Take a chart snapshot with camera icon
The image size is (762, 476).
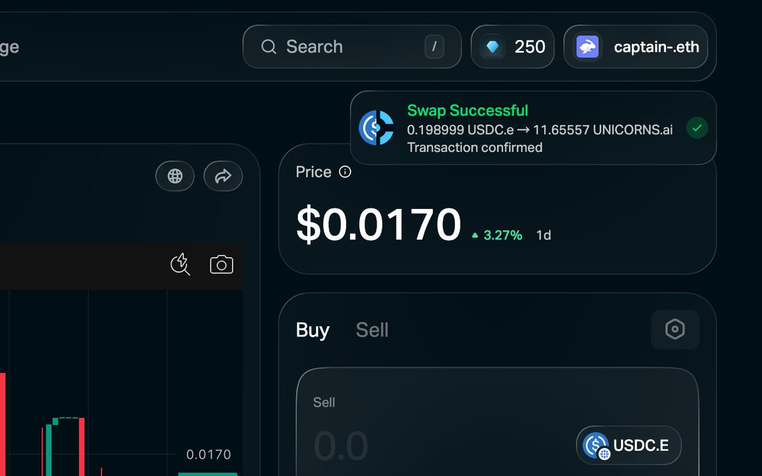pos(222,265)
